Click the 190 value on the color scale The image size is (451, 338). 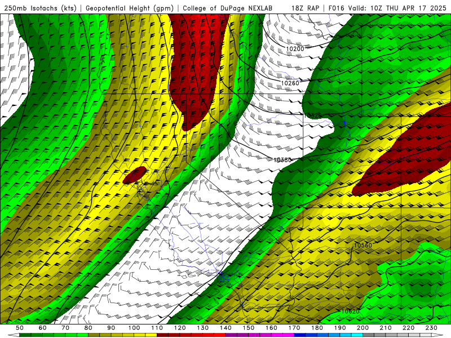click(x=340, y=328)
